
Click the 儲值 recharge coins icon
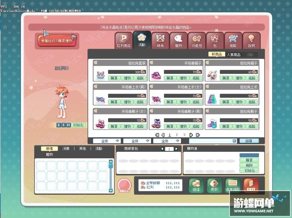pos(196,186)
